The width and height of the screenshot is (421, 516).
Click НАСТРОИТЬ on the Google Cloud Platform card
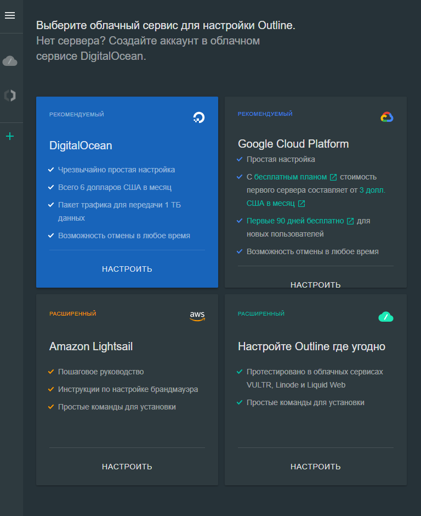316,285
